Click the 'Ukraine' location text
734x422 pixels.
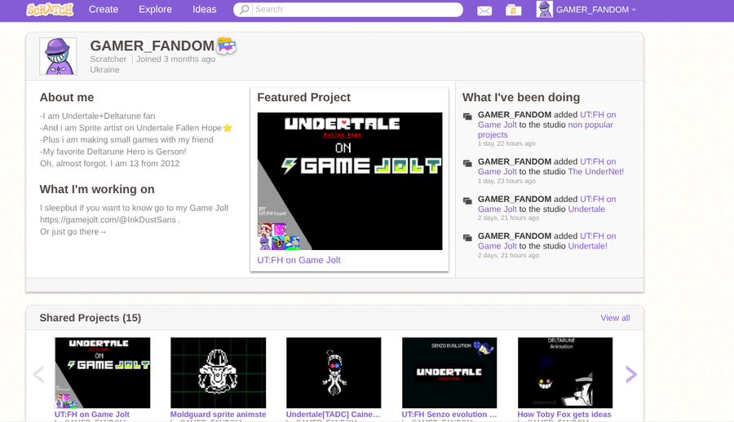pyautogui.click(x=104, y=70)
